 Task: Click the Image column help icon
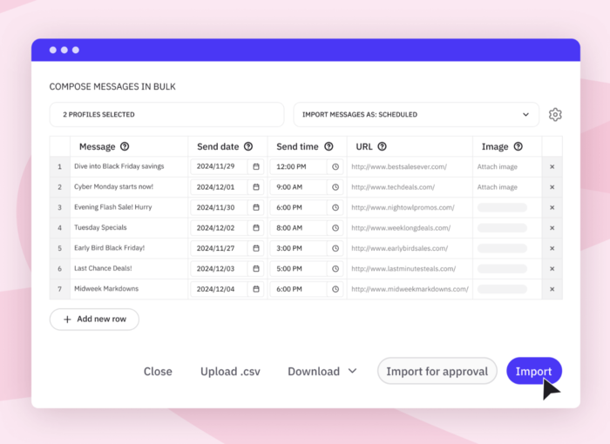(518, 146)
